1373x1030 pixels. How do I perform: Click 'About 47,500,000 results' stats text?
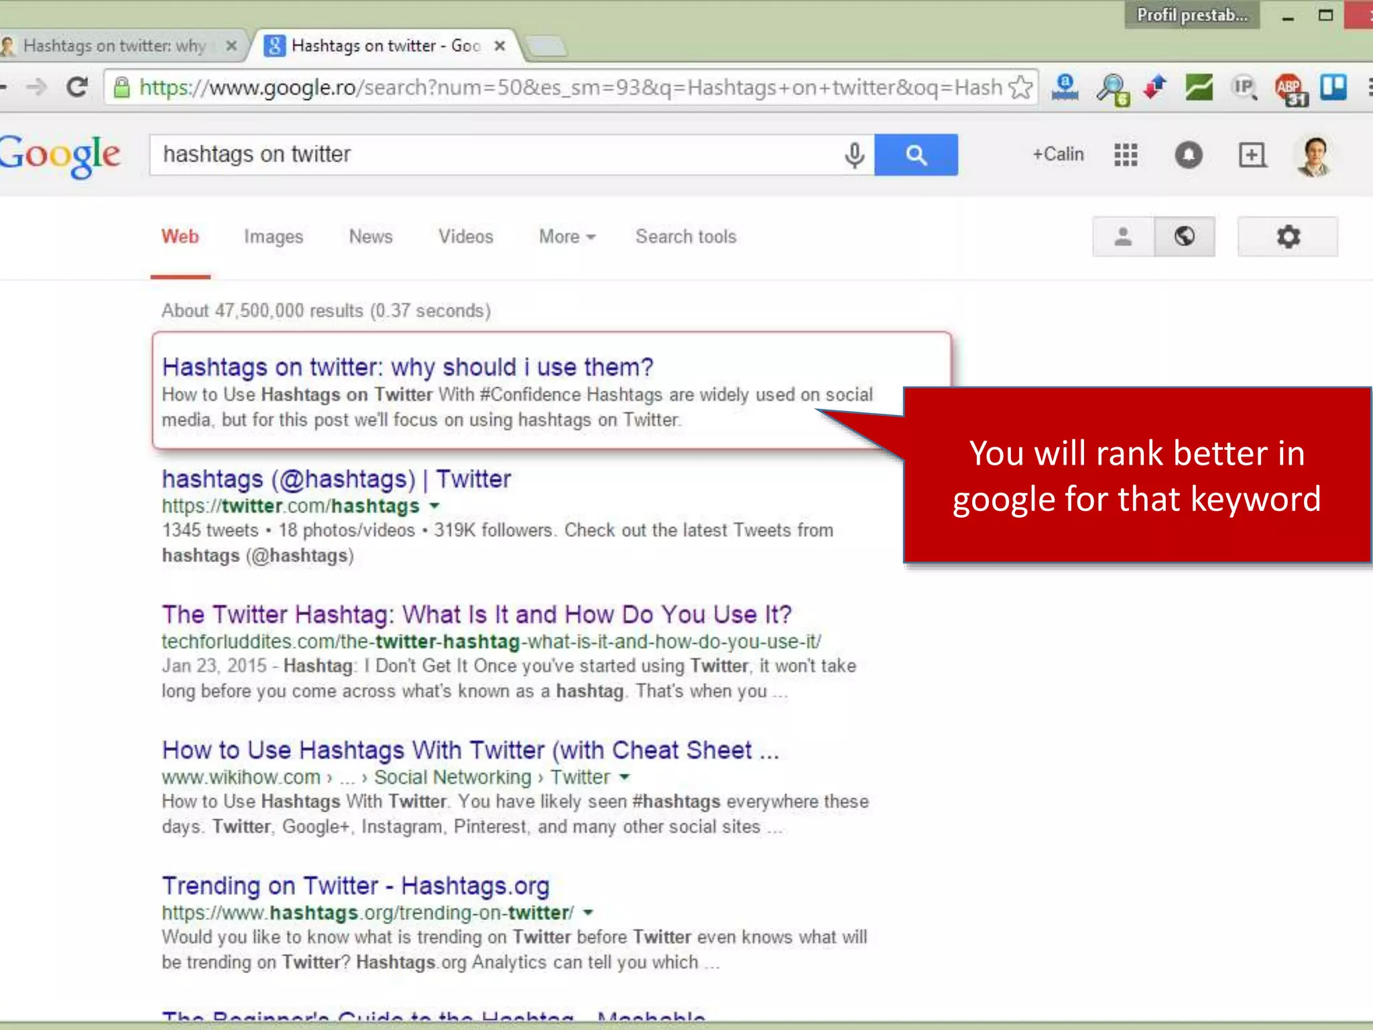click(326, 311)
